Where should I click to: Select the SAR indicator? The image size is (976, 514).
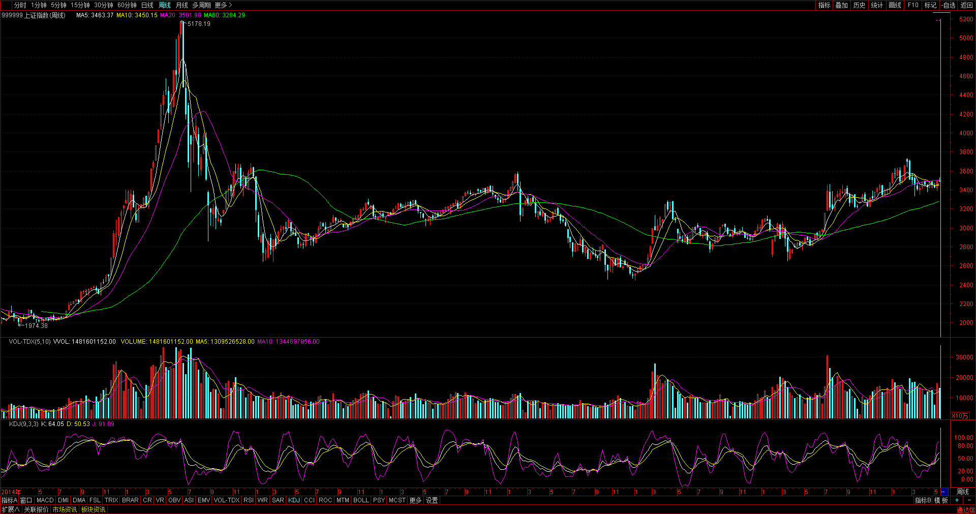tap(278, 500)
